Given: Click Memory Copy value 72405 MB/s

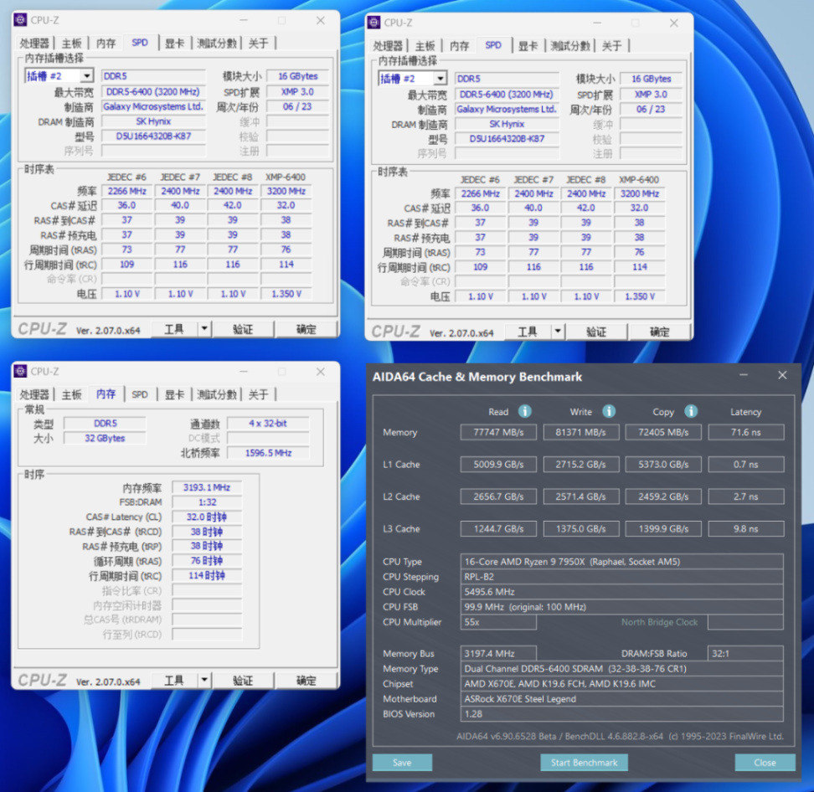Looking at the screenshot, I should (663, 432).
